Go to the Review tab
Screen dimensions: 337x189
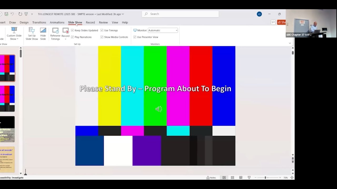pyautogui.click(x=103, y=23)
